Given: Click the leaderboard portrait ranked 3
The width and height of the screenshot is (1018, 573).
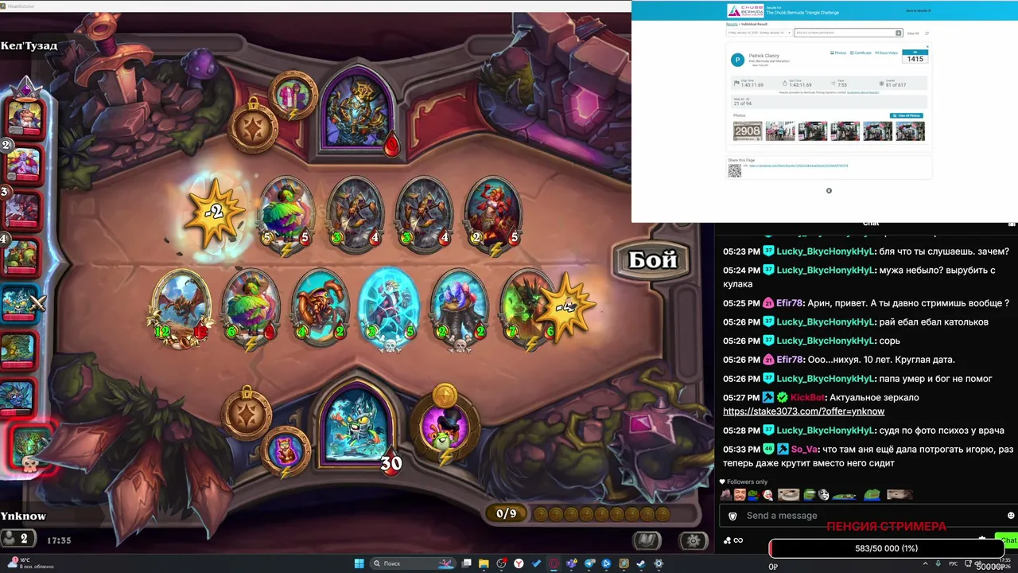Looking at the screenshot, I should pos(24,209).
